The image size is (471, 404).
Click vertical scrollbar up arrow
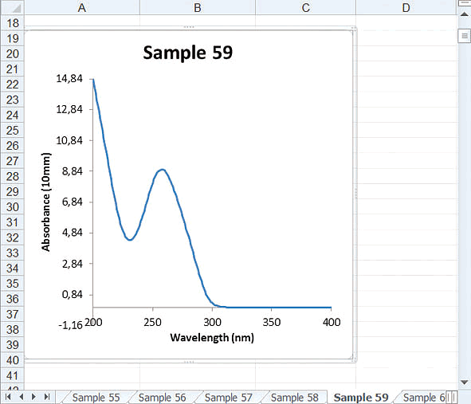pyautogui.click(x=465, y=14)
